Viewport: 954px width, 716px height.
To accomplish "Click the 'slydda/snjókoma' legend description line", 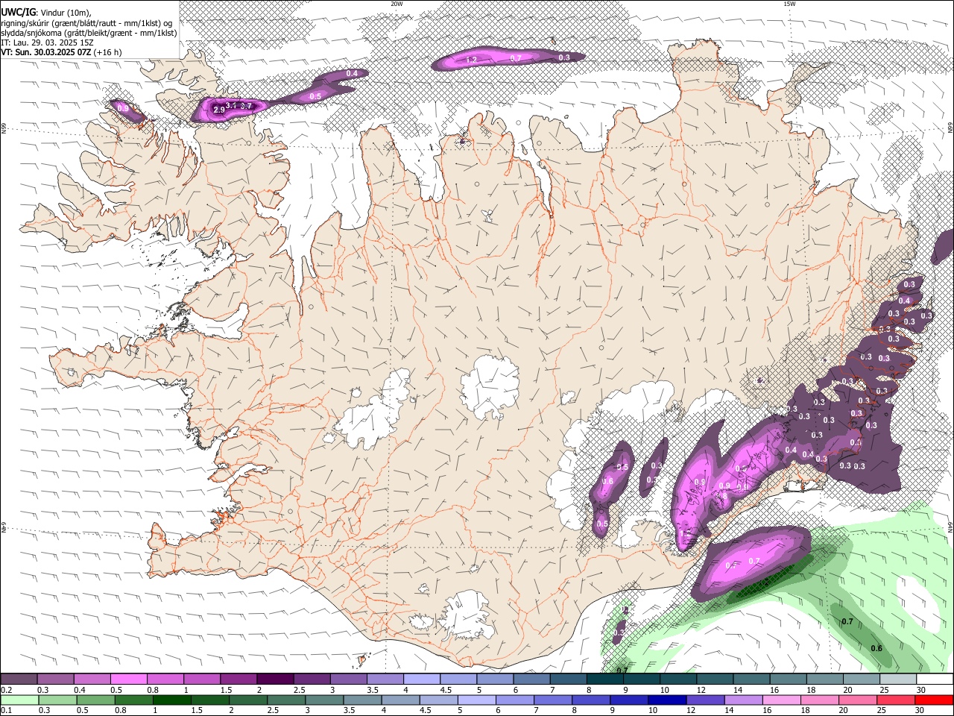I will tap(89, 33).
